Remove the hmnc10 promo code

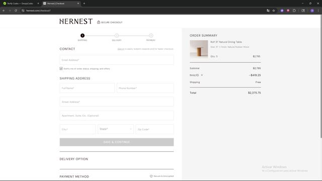tap(202, 75)
